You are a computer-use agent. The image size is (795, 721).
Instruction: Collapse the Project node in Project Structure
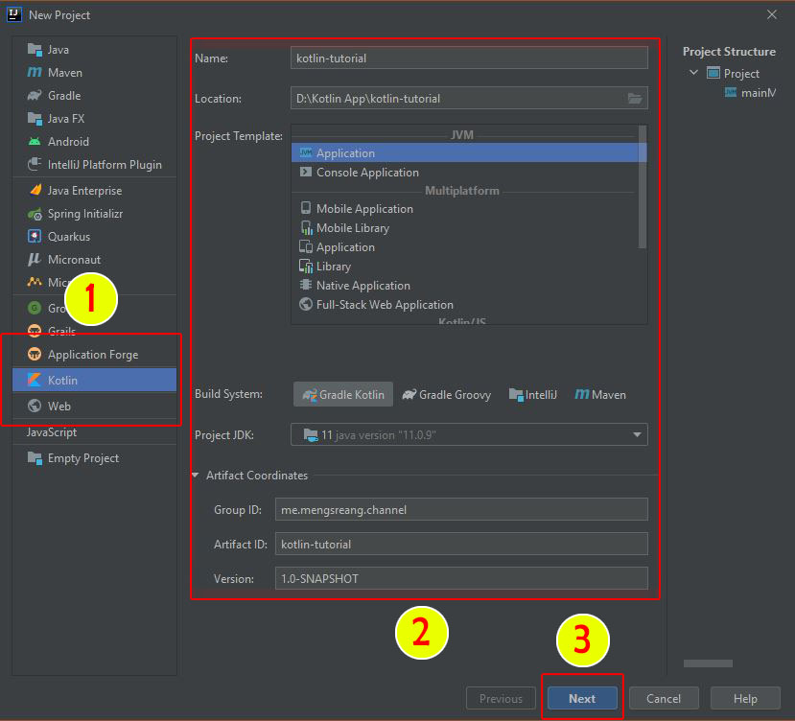[693, 73]
